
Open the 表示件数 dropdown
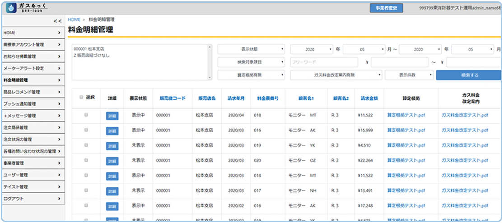coord(409,75)
